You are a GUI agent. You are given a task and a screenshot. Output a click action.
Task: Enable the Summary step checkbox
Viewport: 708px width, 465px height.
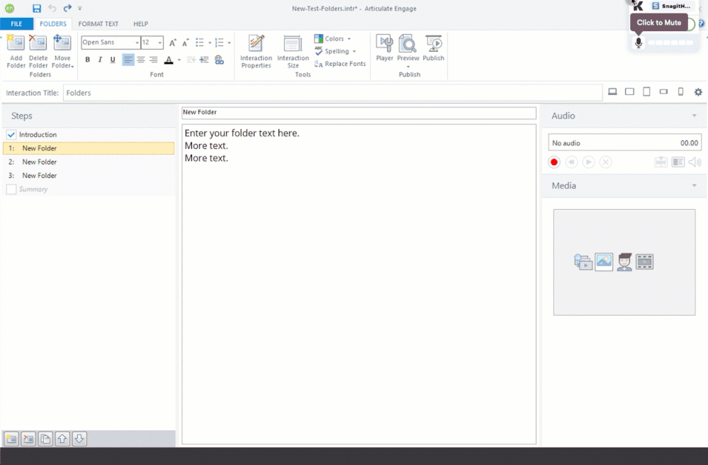point(11,189)
